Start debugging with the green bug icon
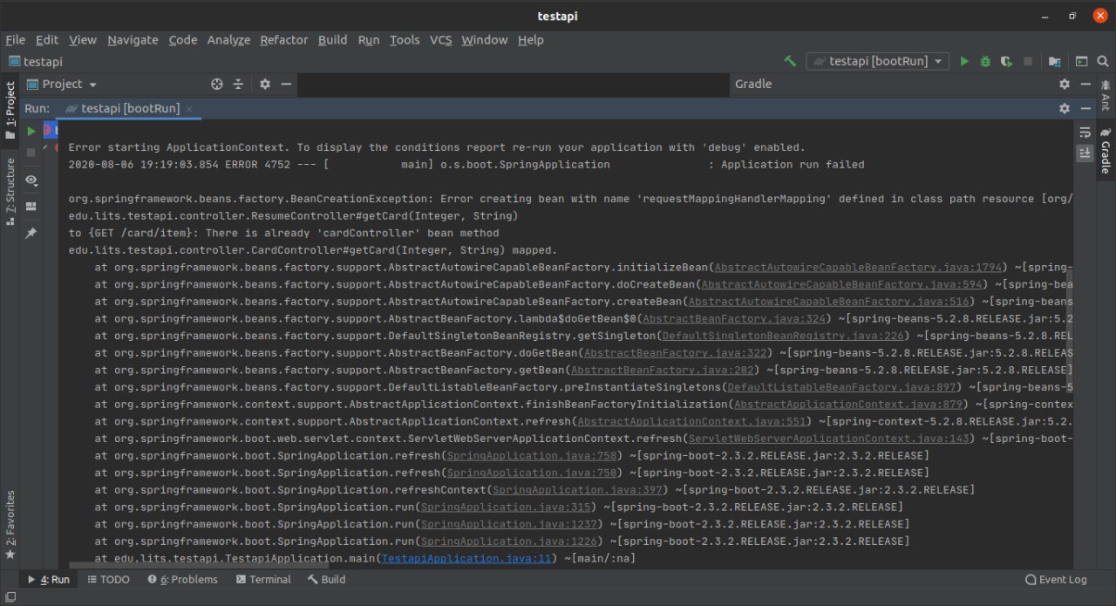This screenshot has width=1116, height=606. pyautogui.click(x=985, y=61)
